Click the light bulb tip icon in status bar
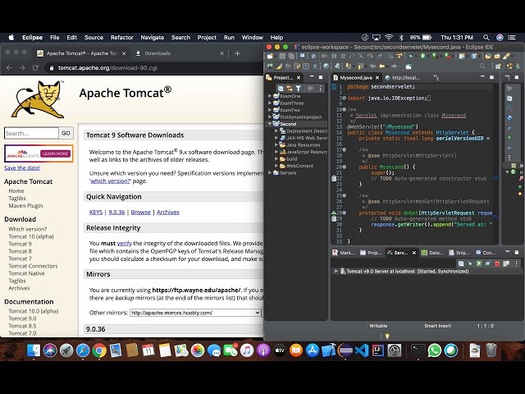This screenshot has height=394, width=525. (387, 336)
